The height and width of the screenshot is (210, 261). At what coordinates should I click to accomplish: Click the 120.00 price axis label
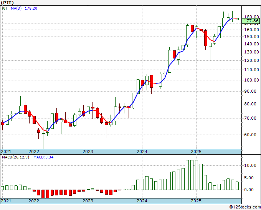[251, 60]
